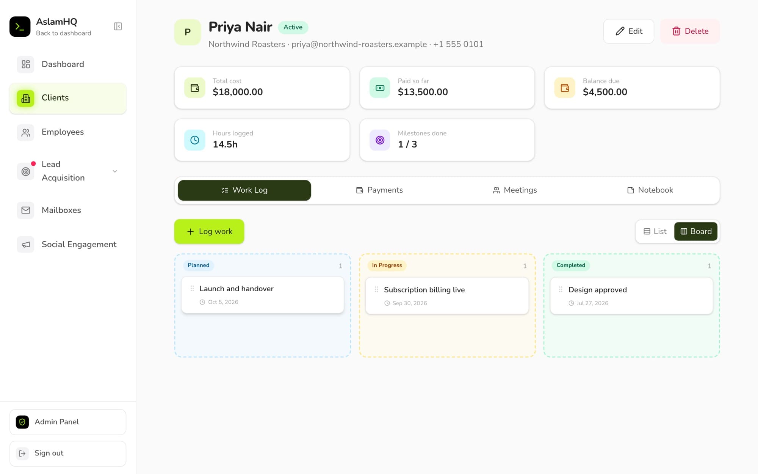Click the Delete client button

(690, 31)
